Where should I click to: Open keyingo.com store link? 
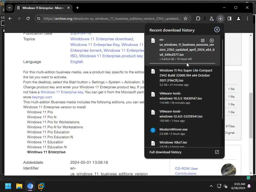(x=42, y=97)
